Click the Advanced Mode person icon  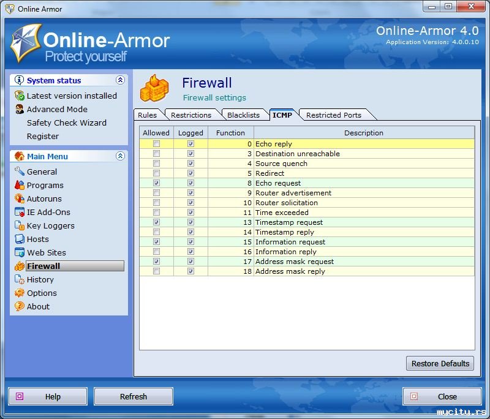[x=20, y=109]
